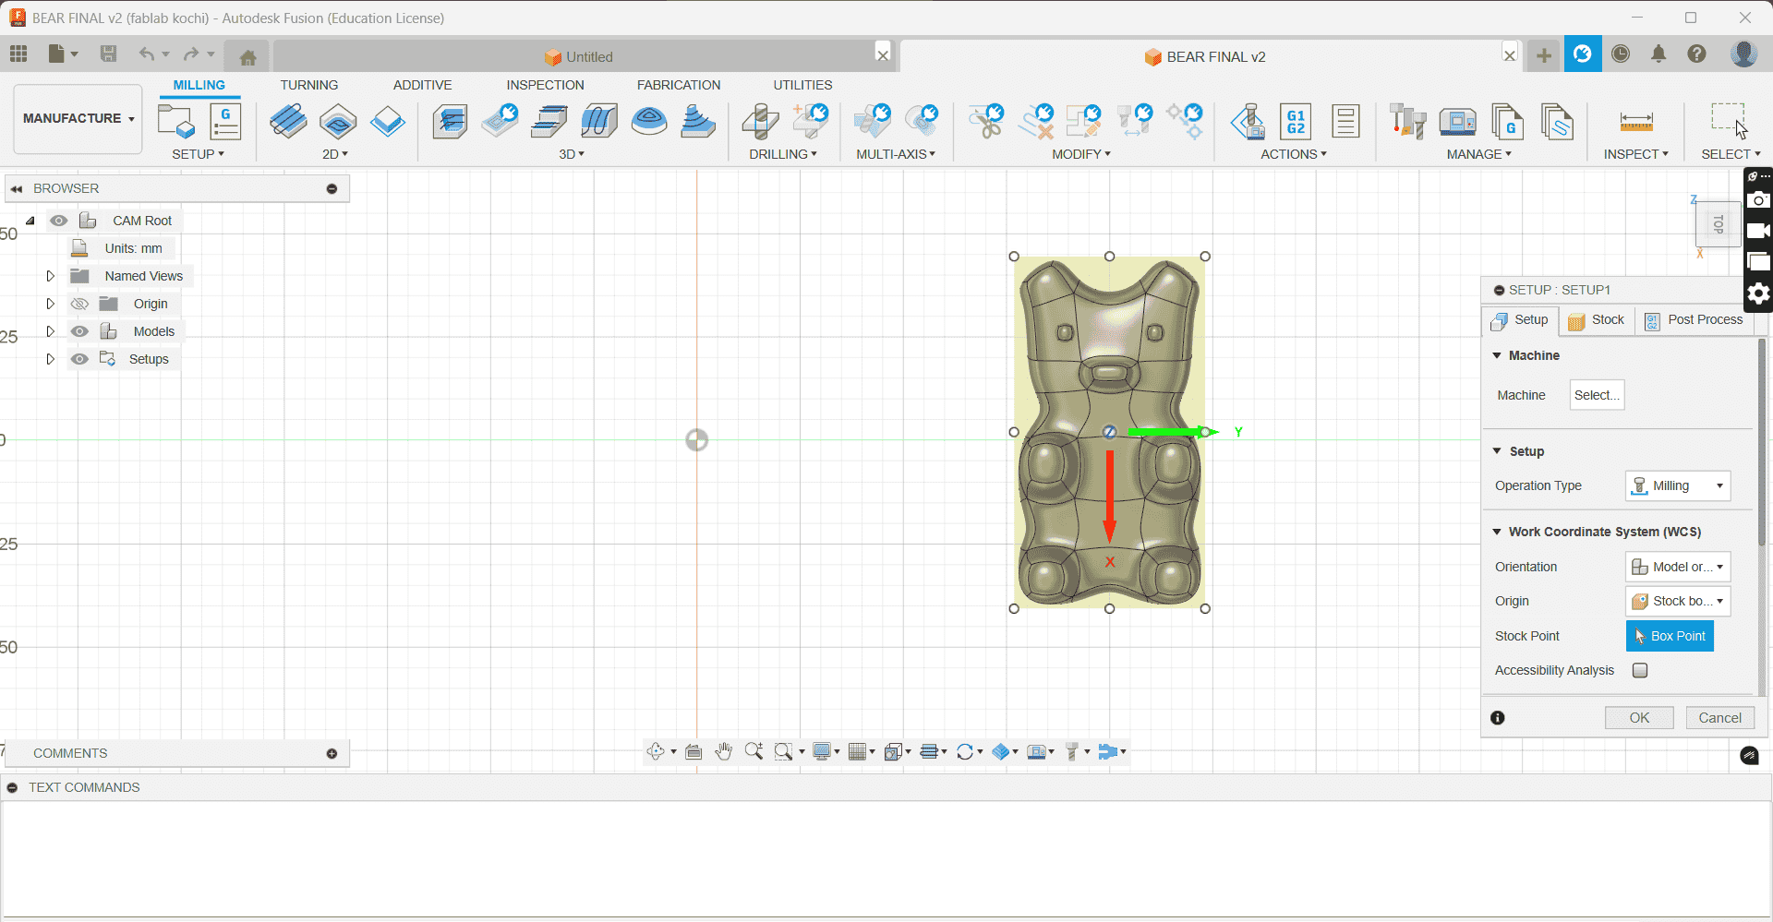Image resolution: width=1773 pixels, height=922 pixels.
Task: Open the Machine Library icon
Action: pos(1457,121)
